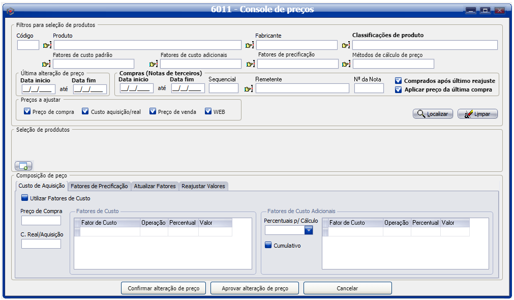The height and width of the screenshot is (300, 514).
Task: Click the lookup icon beside Produto field
Action: [x=47, y=45]
